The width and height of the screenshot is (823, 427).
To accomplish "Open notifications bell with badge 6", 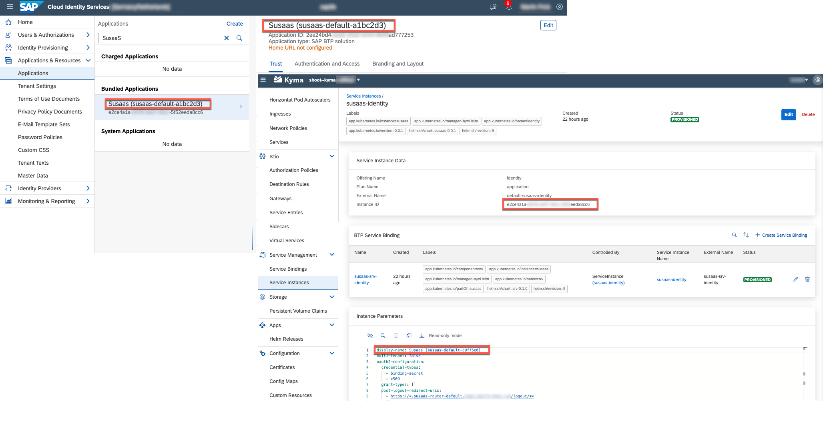I will 509,7.
